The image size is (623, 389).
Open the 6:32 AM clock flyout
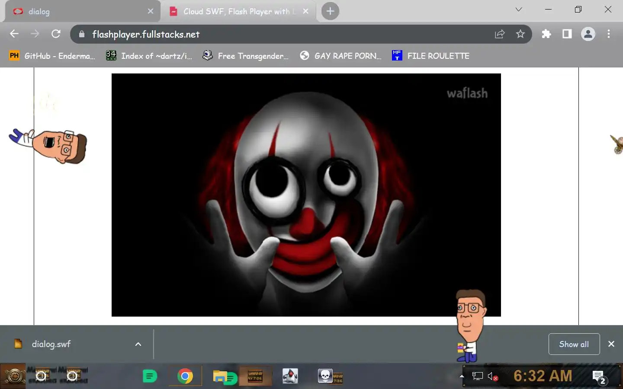[543, 376]
